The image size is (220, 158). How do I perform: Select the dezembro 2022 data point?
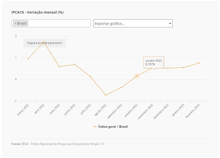tap(168, 68)
